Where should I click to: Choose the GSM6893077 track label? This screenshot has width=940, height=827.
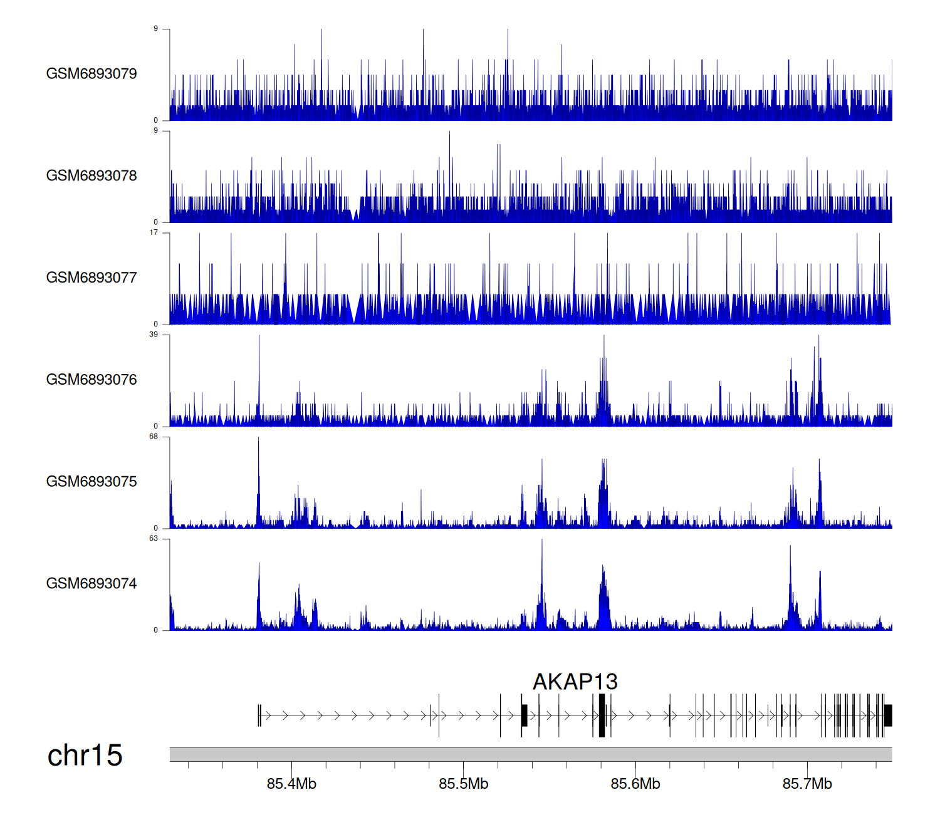[x=91, y=278]
